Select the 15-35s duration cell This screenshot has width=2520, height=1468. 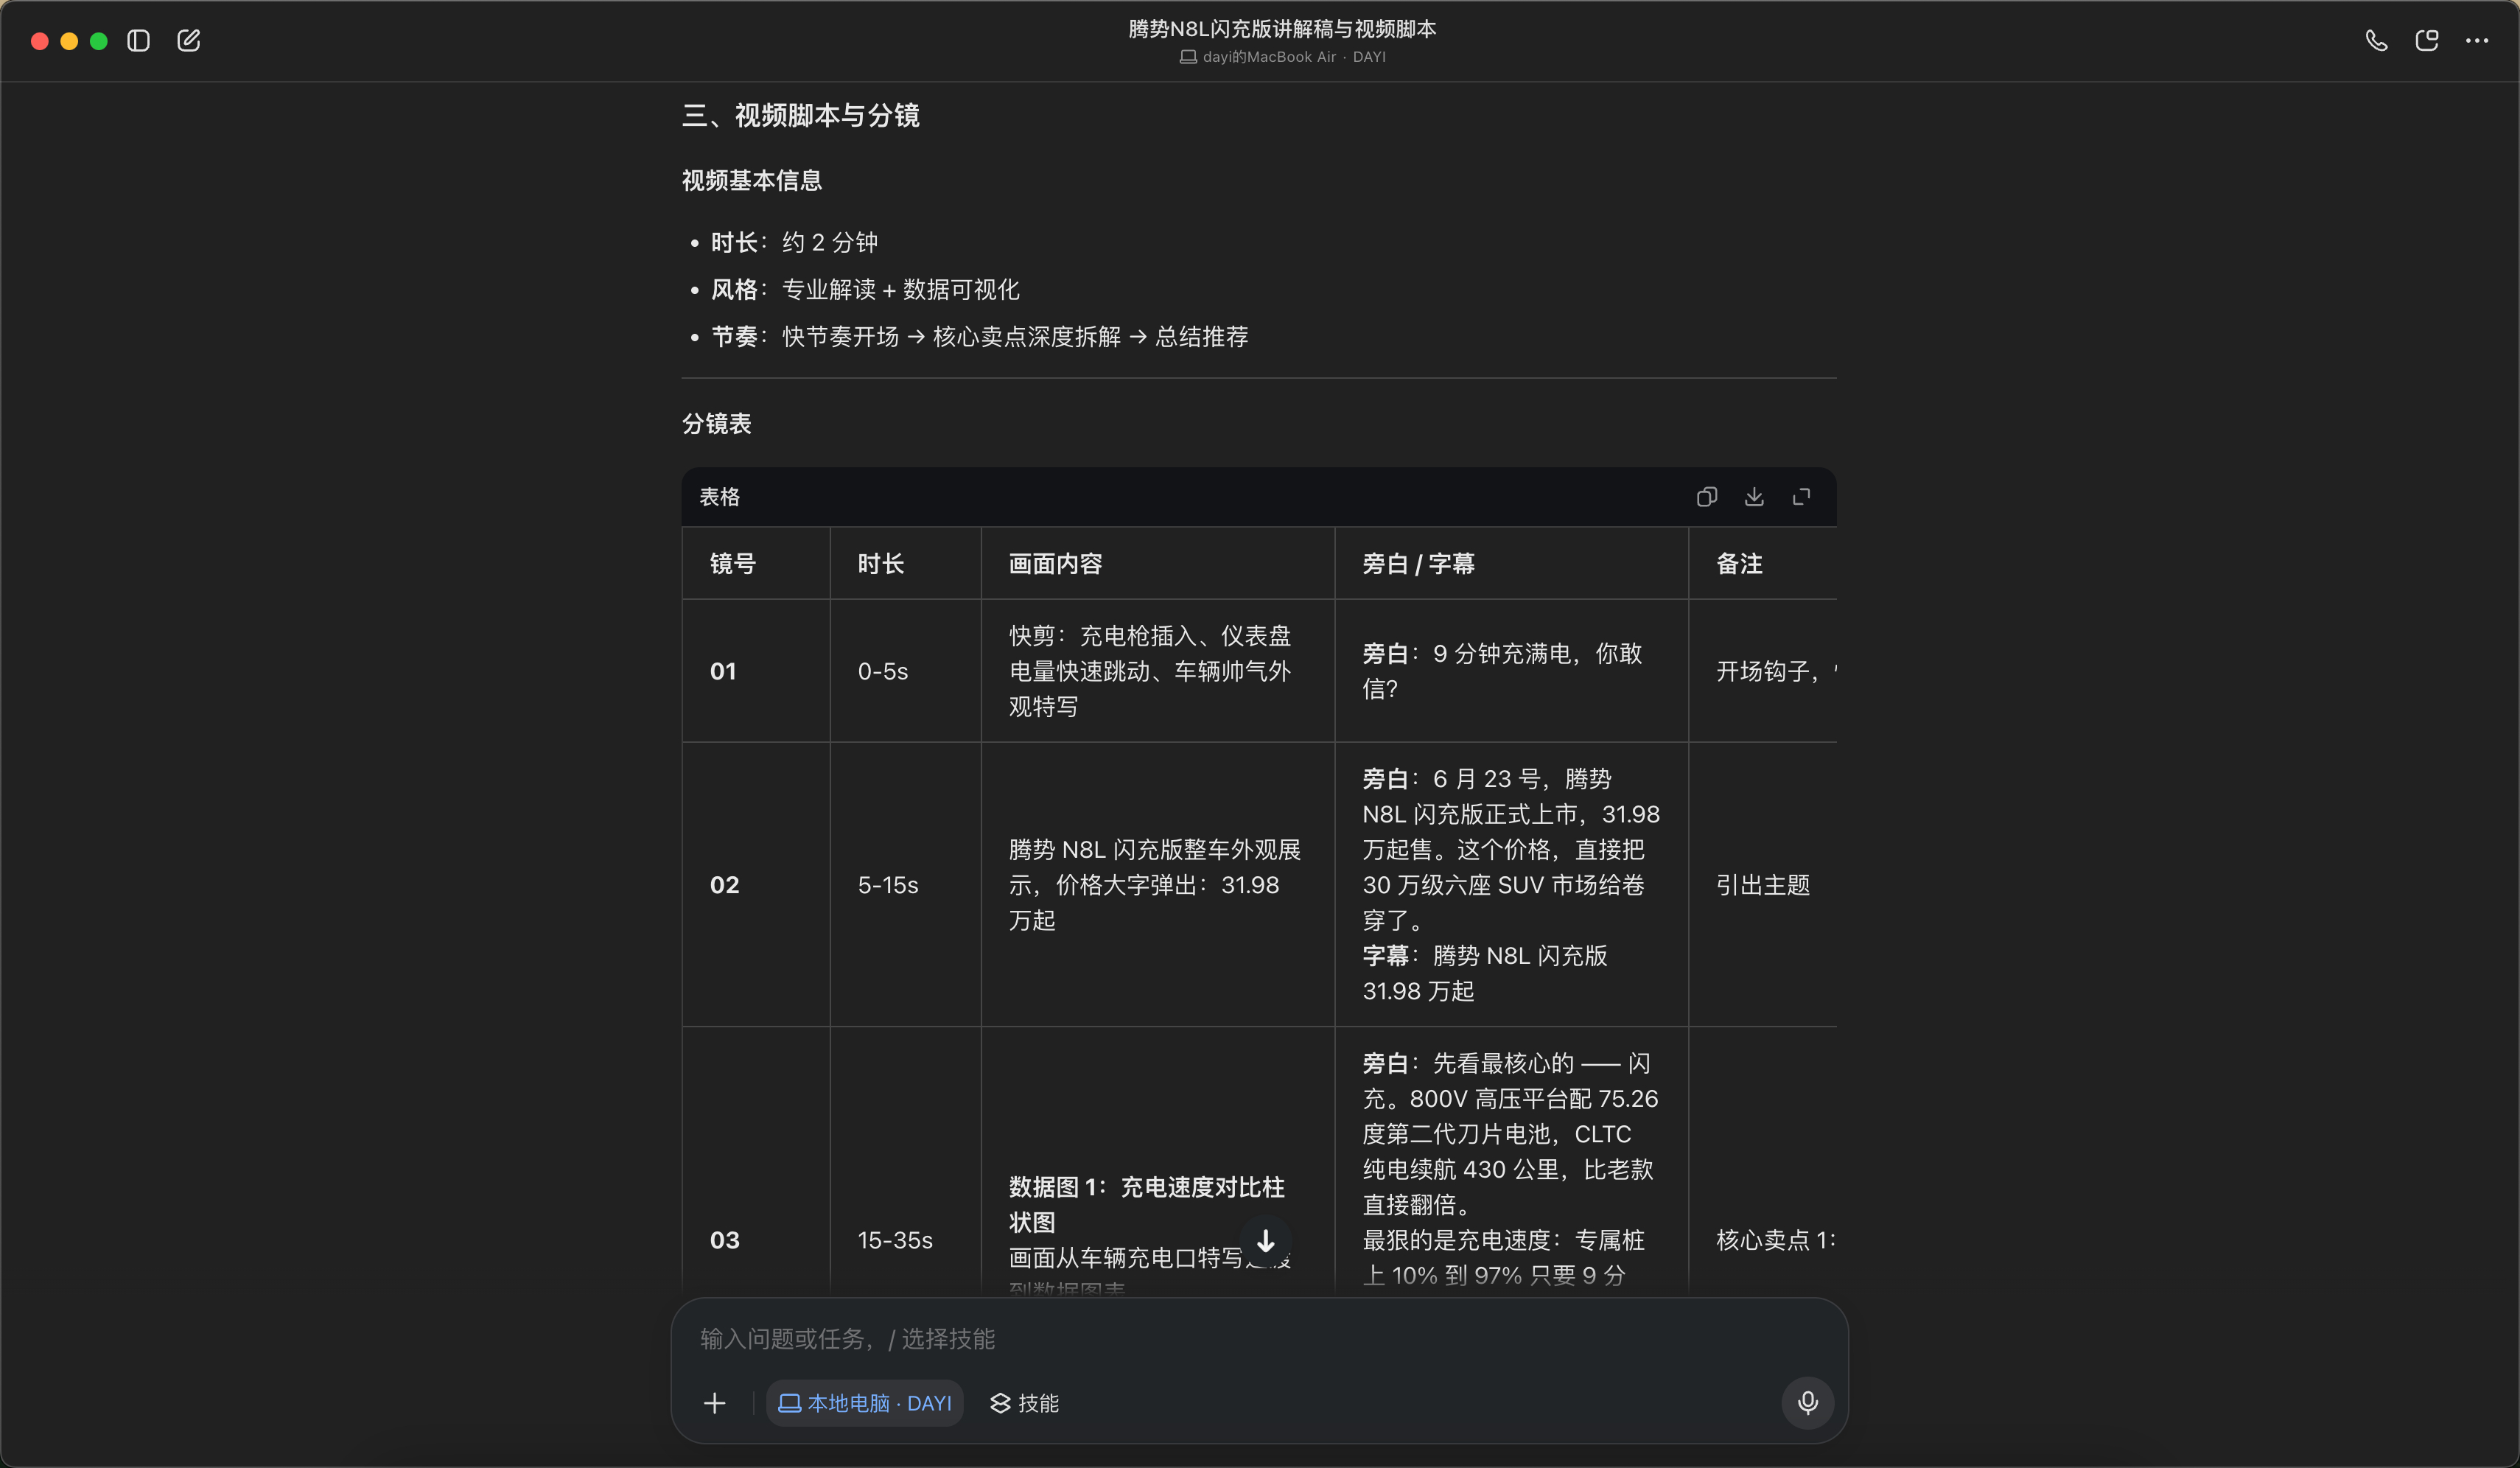(x=905, y=1240)
